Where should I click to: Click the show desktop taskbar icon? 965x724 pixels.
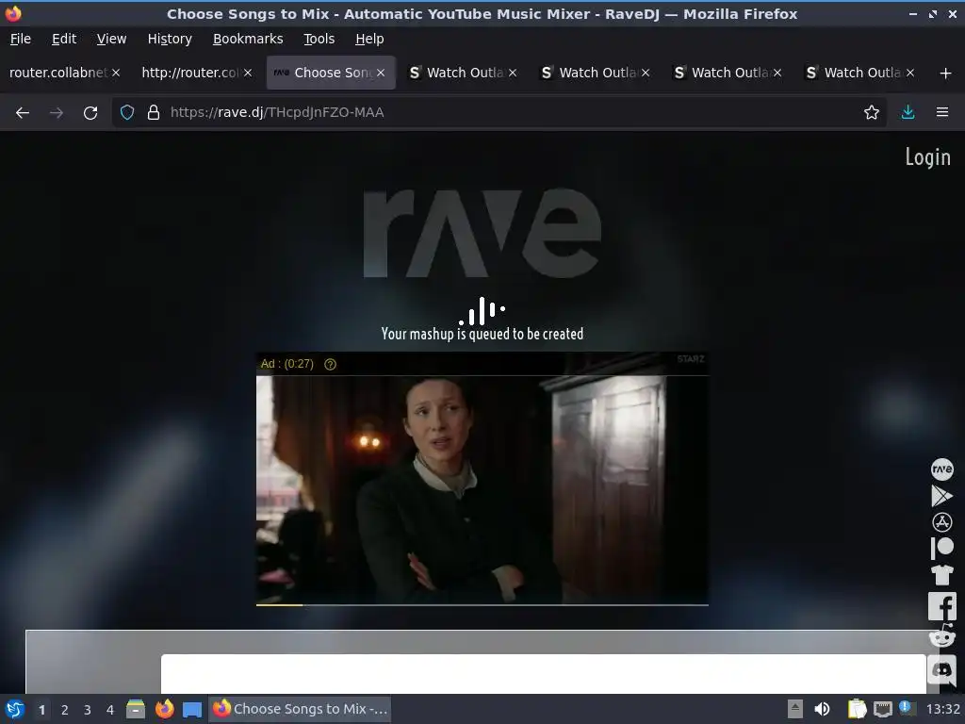(x=192, y=710)
